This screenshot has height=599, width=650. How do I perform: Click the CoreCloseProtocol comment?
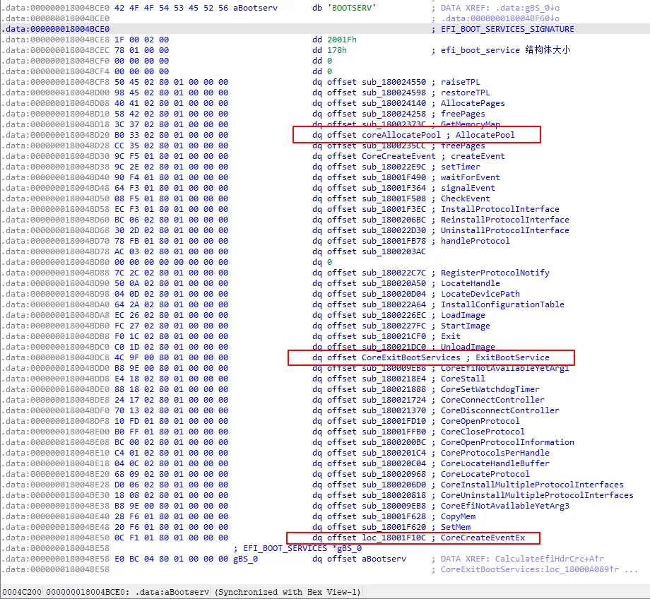pos(483,432)
